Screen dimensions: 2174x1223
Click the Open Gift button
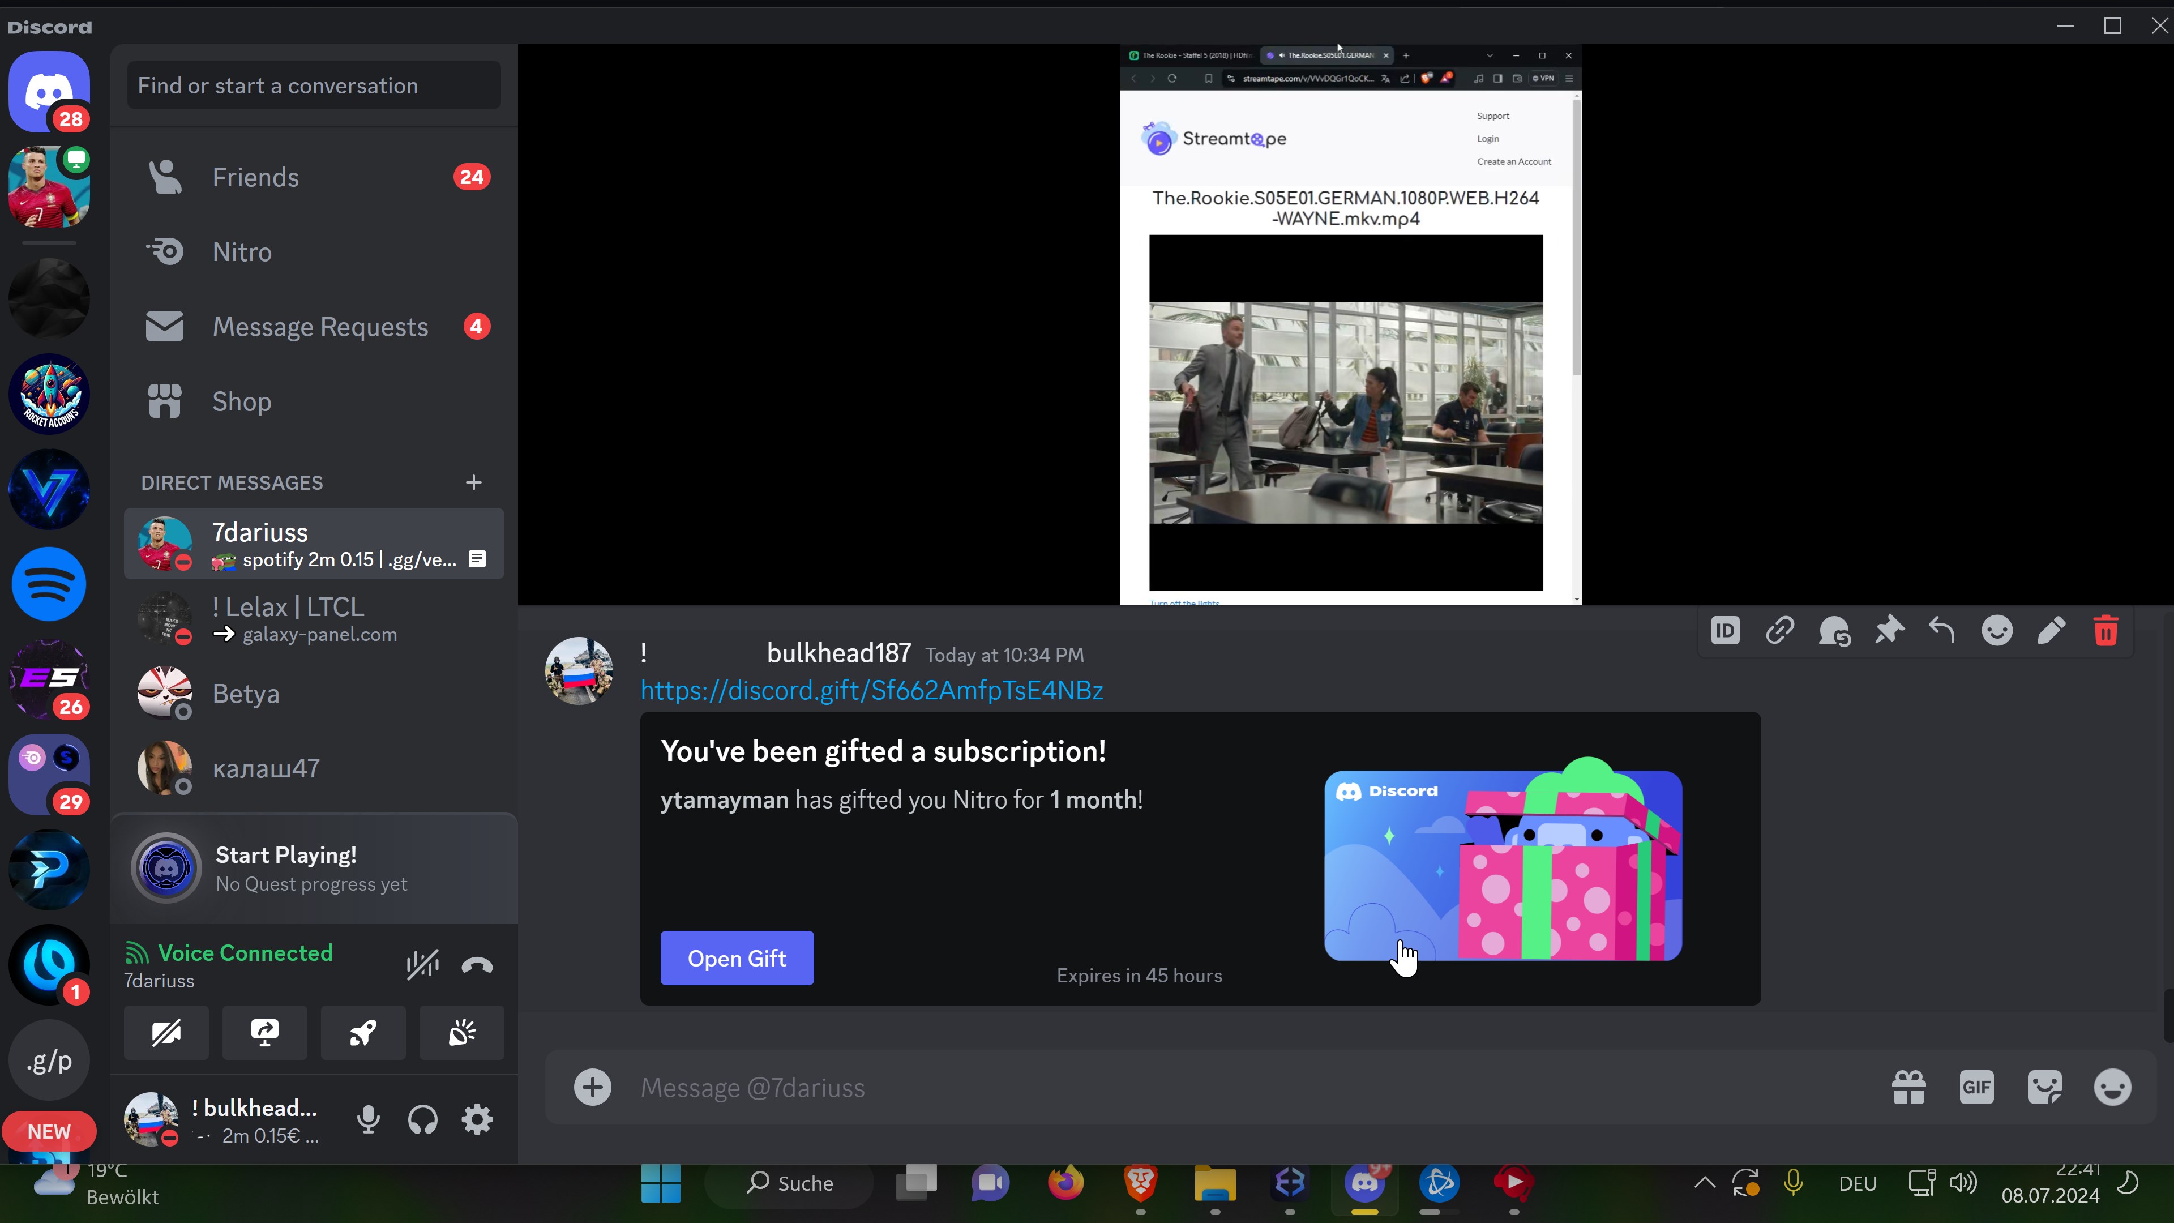pos(737,958)
